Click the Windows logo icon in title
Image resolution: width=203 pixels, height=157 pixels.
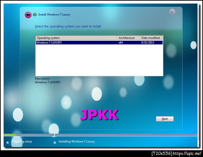[x=35, y=15]
